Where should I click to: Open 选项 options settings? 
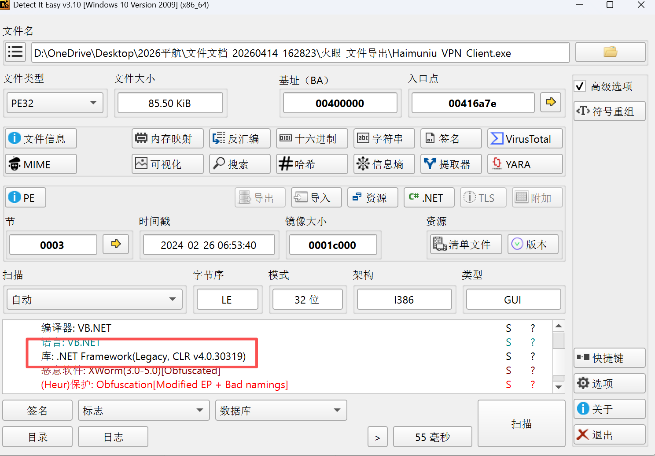[x=610, y=383]
